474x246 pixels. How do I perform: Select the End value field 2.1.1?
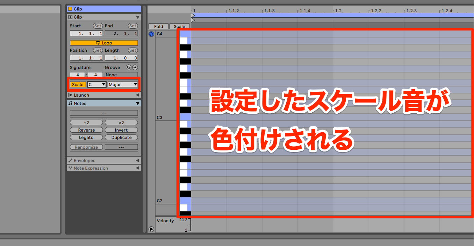[121, 34]
